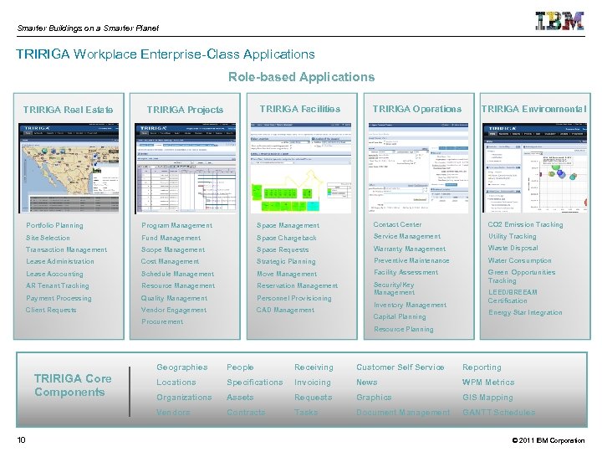Viewport: 602px width, 452px height.
Task: Select 'Cost Management' item
Action: (170, 261)
